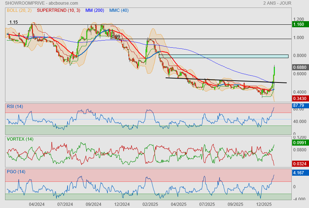Click the blue 4.167 PGO value tag

click(299, 172)
